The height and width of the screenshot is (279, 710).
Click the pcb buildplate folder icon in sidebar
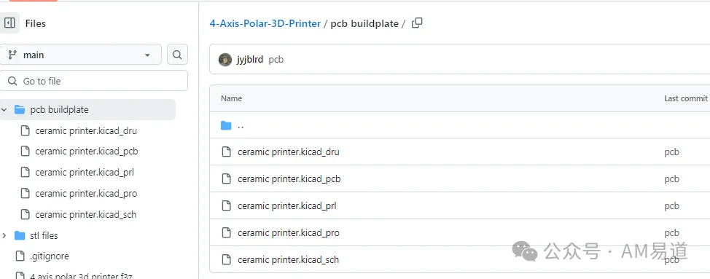(x=20, y=109)
